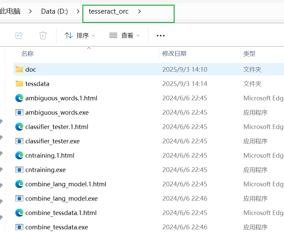Sort by Date modified (修改日期) column

point(174,54)
